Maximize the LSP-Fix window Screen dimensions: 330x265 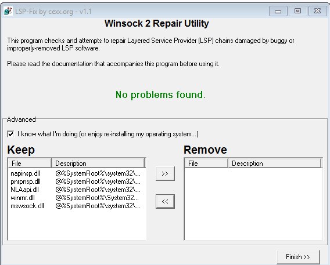[297, 11]
